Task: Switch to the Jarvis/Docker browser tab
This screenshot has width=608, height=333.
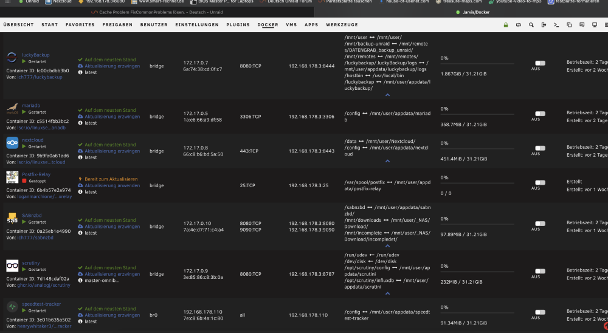Action: 473,12
